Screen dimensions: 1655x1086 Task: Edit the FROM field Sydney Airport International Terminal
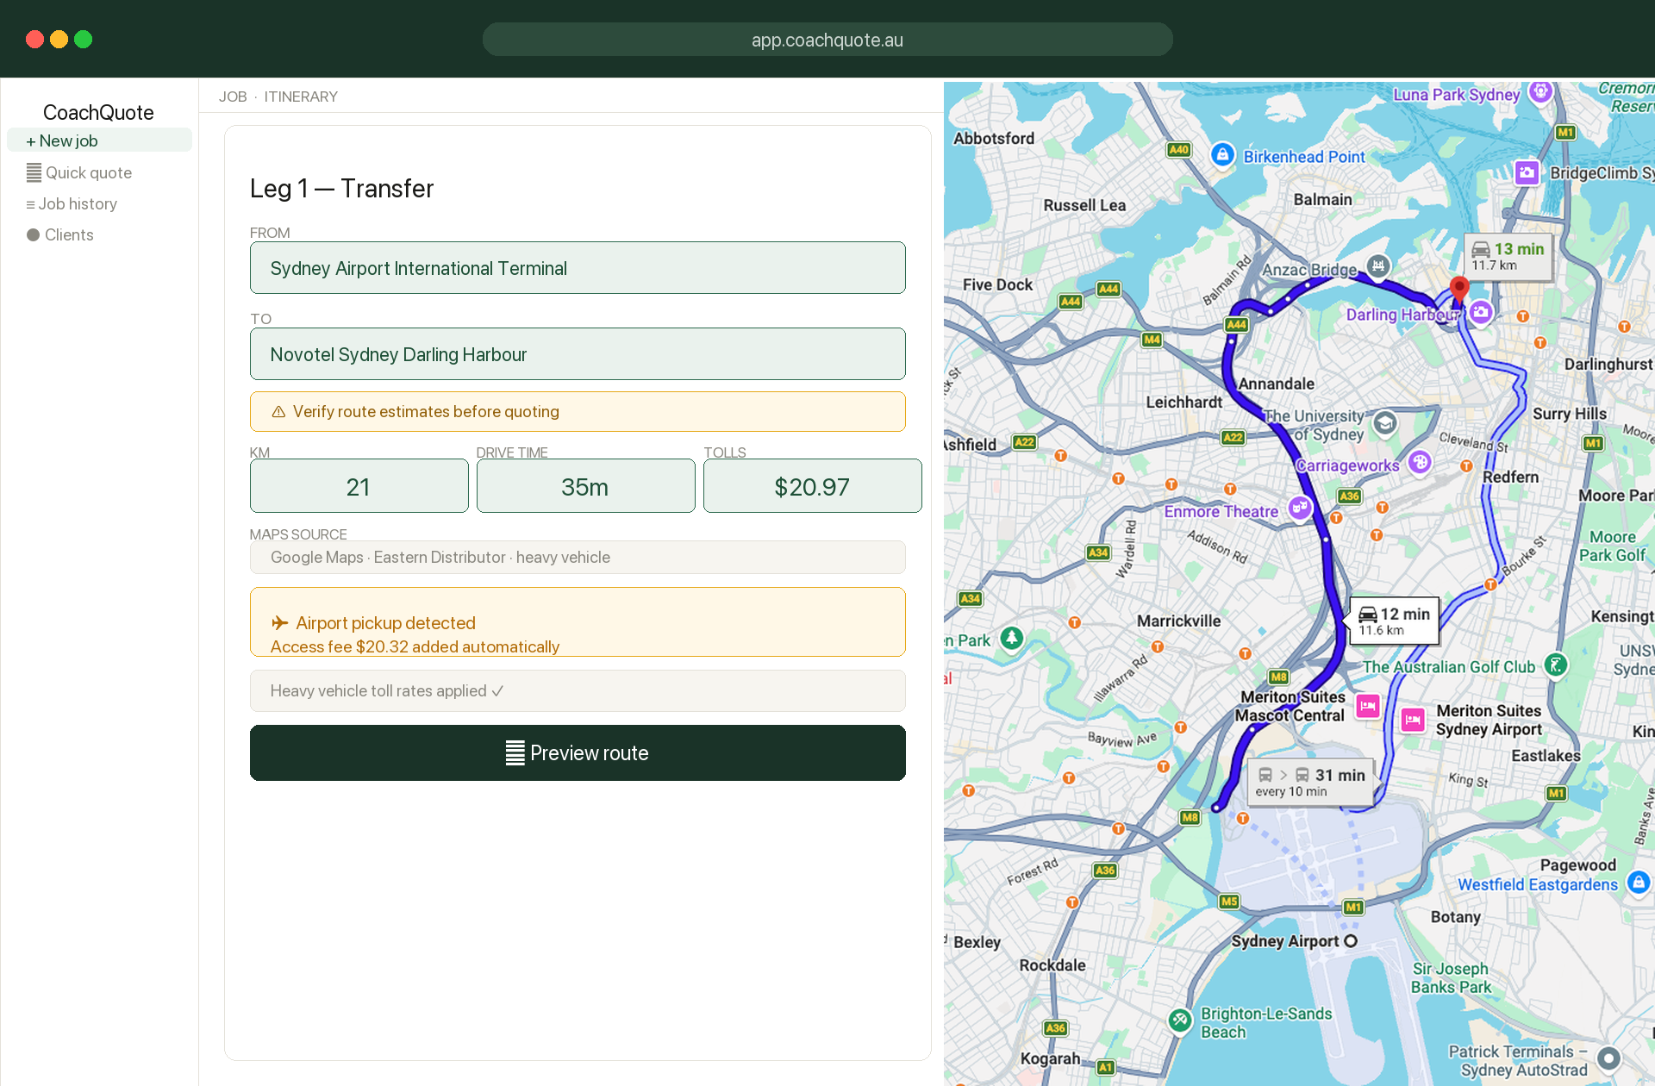click(x=578, y=268)
